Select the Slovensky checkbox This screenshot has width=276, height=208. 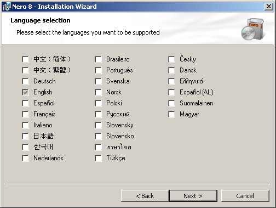pyautogui.click(x=98, y=125)
